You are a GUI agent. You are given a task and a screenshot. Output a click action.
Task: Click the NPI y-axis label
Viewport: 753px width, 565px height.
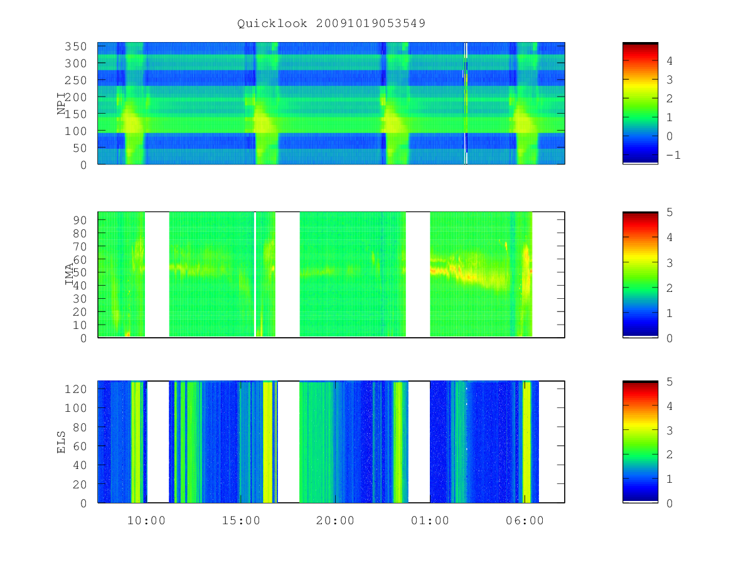61,104
